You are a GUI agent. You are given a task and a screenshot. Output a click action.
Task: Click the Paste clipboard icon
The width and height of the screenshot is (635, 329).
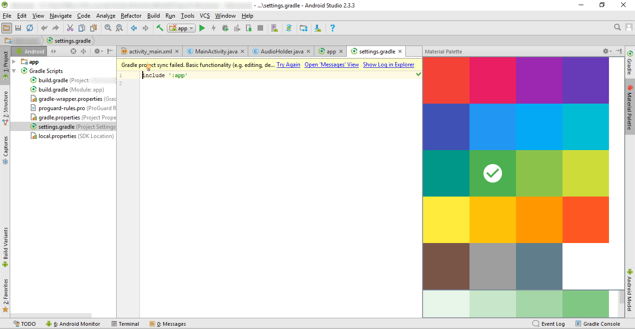93,28
